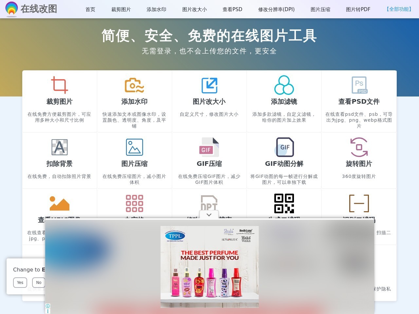The width and height of the screenshot is (419, 314).
Task: Click the 【全部功能】 link
Action: click(x=399, y=9)
